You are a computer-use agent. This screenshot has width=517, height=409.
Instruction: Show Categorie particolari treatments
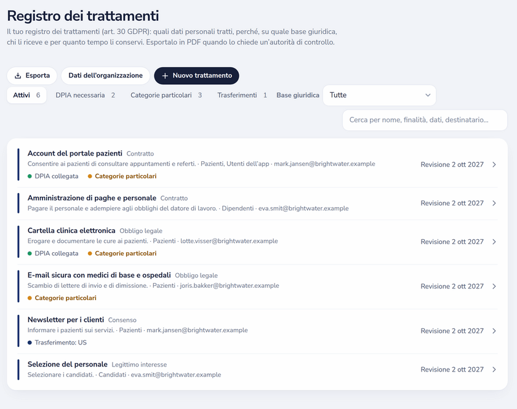[x=166, y=95]
